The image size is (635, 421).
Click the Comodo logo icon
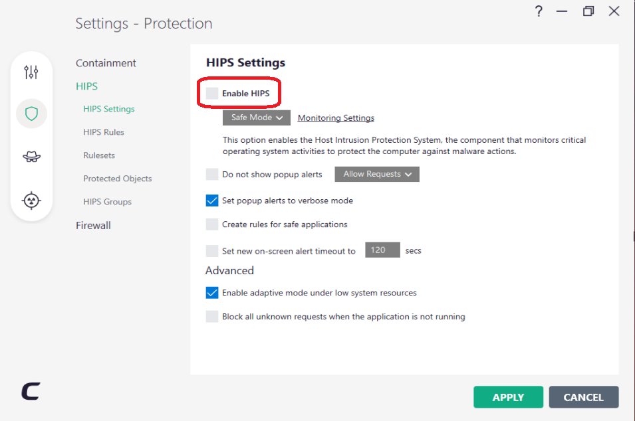[x=31, y=391]
